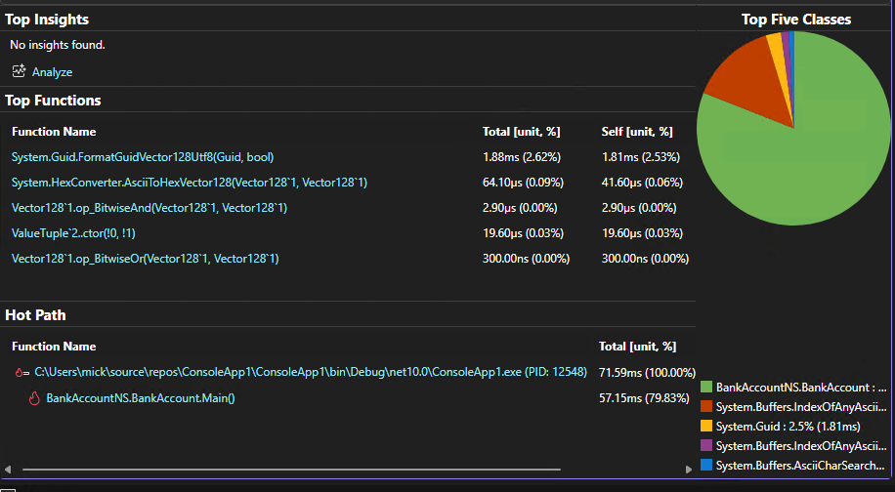The height and width of the screenshot is (492, 895).
Task: Open Vector128 op_BitwiseAnd function link
Action: pyautogui.click(x=149, y=208)
